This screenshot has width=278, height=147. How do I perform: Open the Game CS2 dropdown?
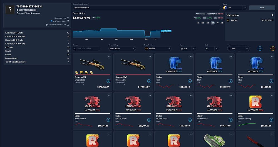tap(235, 8)
